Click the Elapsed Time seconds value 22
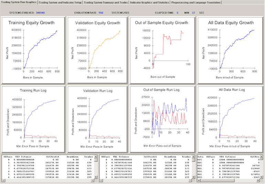 (x=193, y=12)
